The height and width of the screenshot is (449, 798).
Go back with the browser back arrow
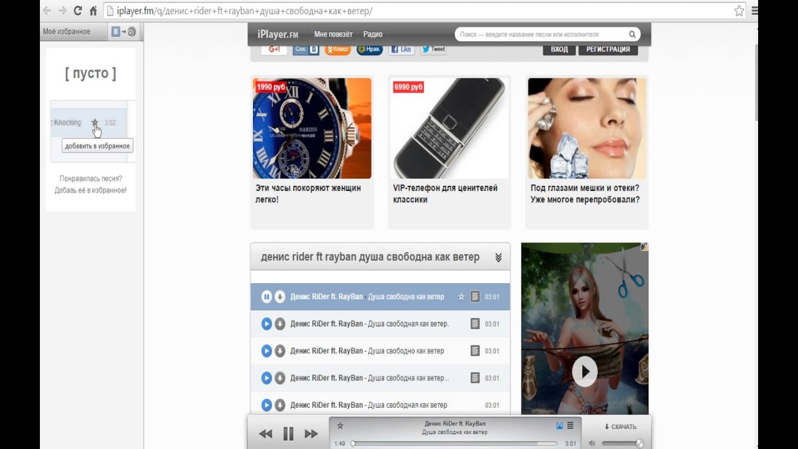point(47,11)
